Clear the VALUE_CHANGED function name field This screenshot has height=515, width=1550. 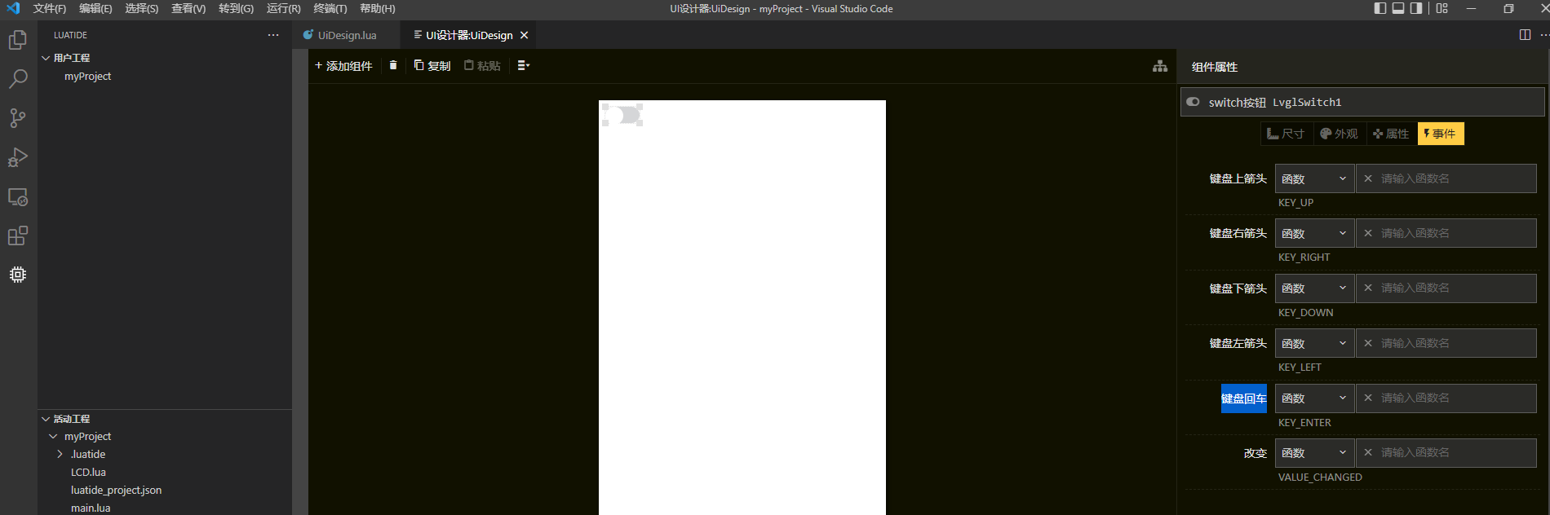(1368, 452)
